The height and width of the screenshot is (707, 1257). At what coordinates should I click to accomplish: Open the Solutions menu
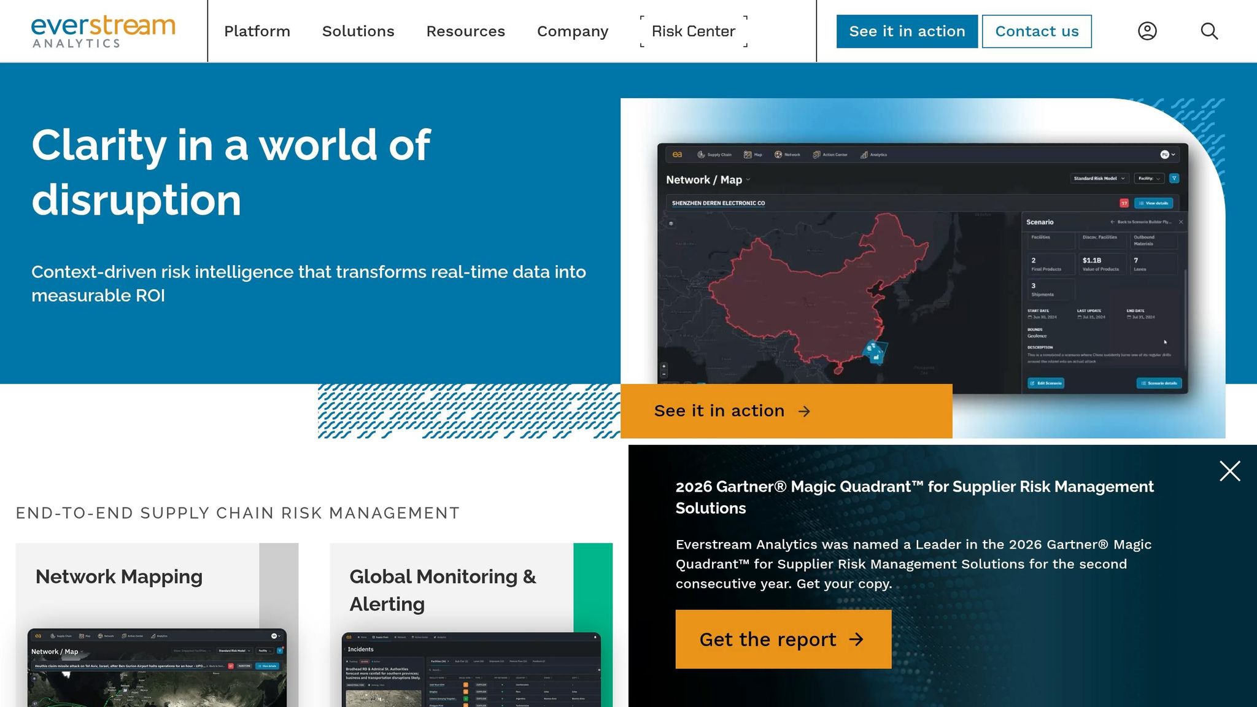coord(358,31)
